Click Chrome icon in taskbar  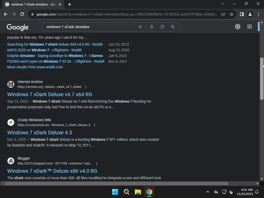(149, 192)
